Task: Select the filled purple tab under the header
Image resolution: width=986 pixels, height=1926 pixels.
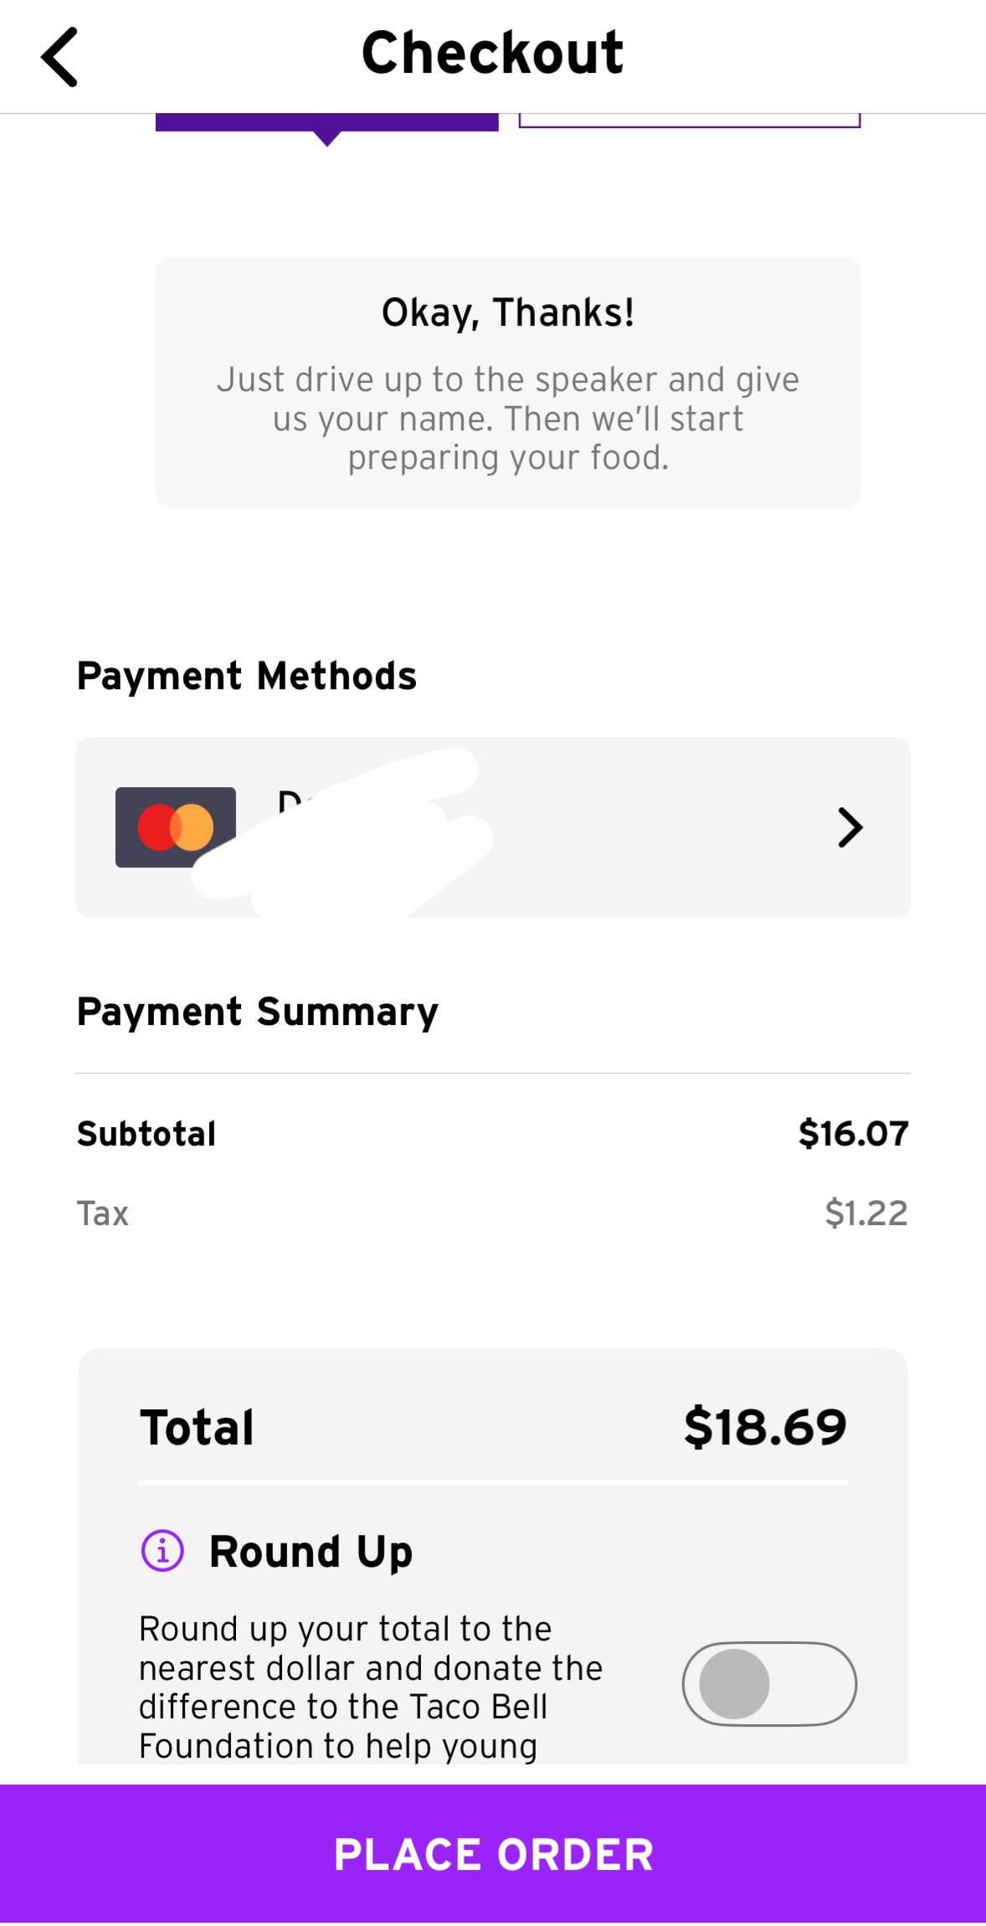Action: (326, 122)
